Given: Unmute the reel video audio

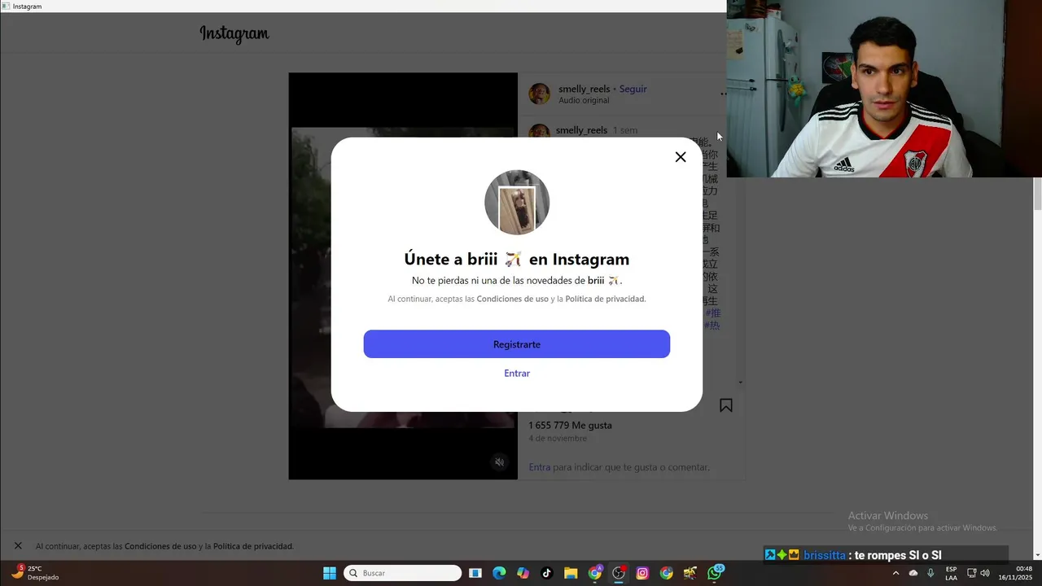Looking at the screenshot, I should click(x=500, y=462).
